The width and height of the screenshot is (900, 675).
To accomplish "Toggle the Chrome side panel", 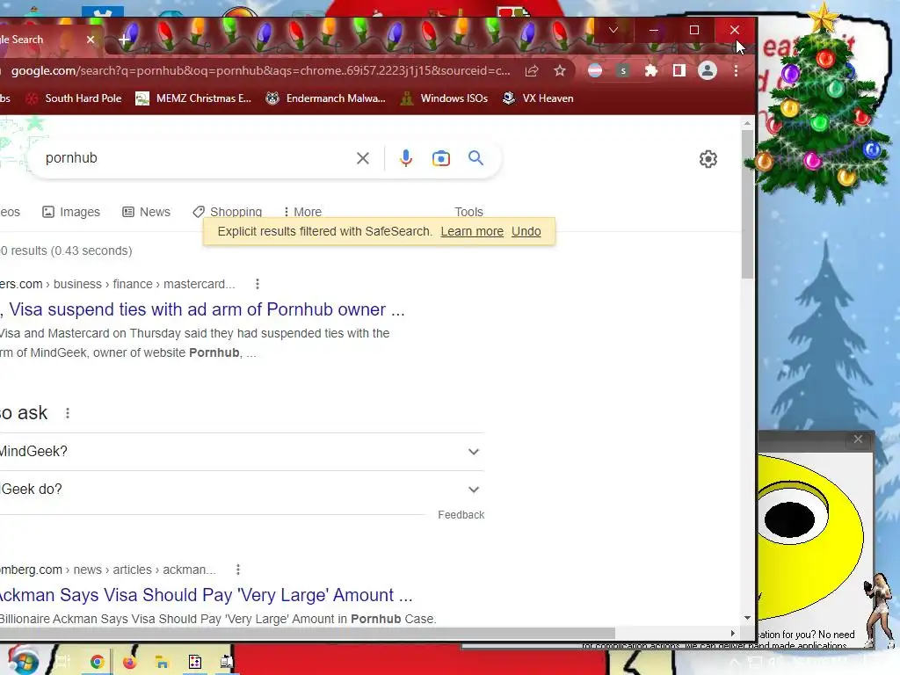I will click(679, 70).
